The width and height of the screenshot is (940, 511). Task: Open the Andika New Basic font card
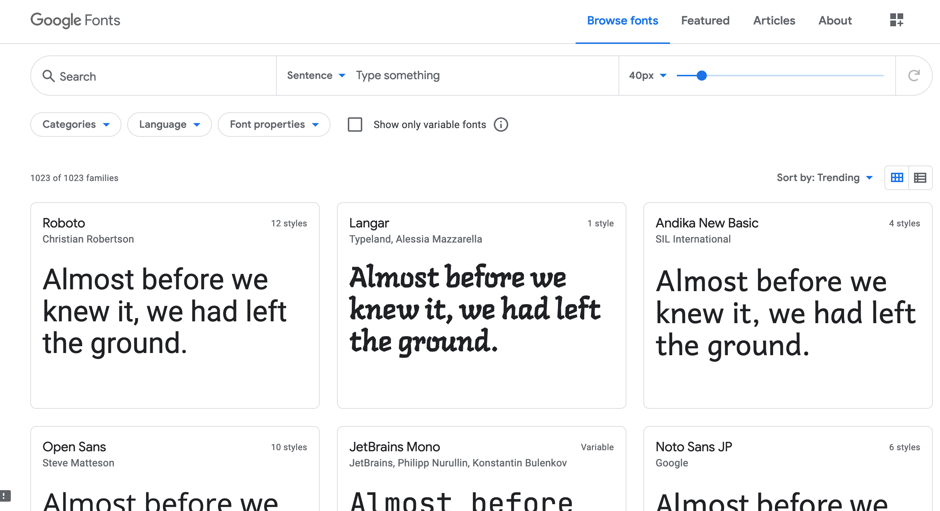(788, 305)
